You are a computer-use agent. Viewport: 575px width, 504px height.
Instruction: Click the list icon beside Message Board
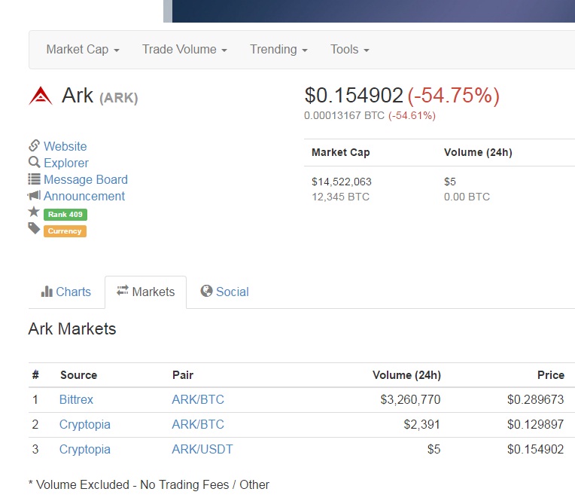coord(34,179)
